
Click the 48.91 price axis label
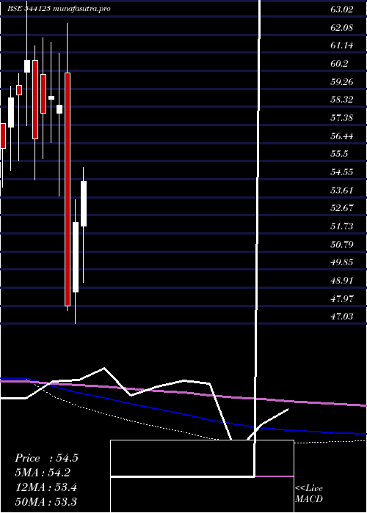point(342,280)
